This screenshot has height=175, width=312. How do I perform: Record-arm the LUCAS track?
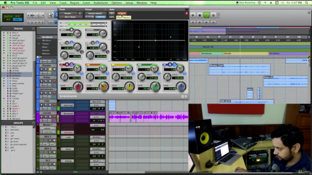click(x=41, y=117)
